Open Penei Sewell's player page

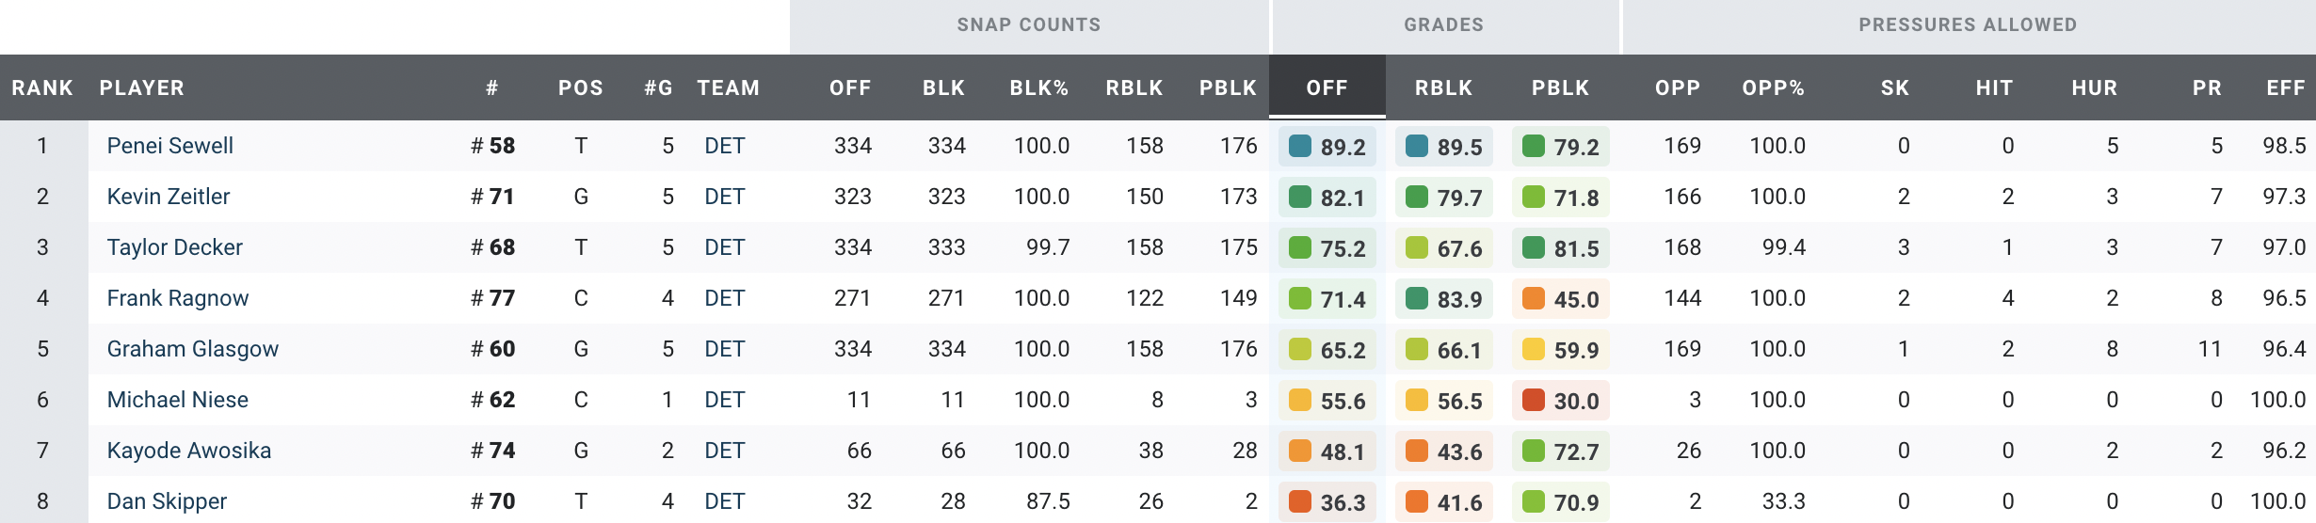tap(169, 146)
